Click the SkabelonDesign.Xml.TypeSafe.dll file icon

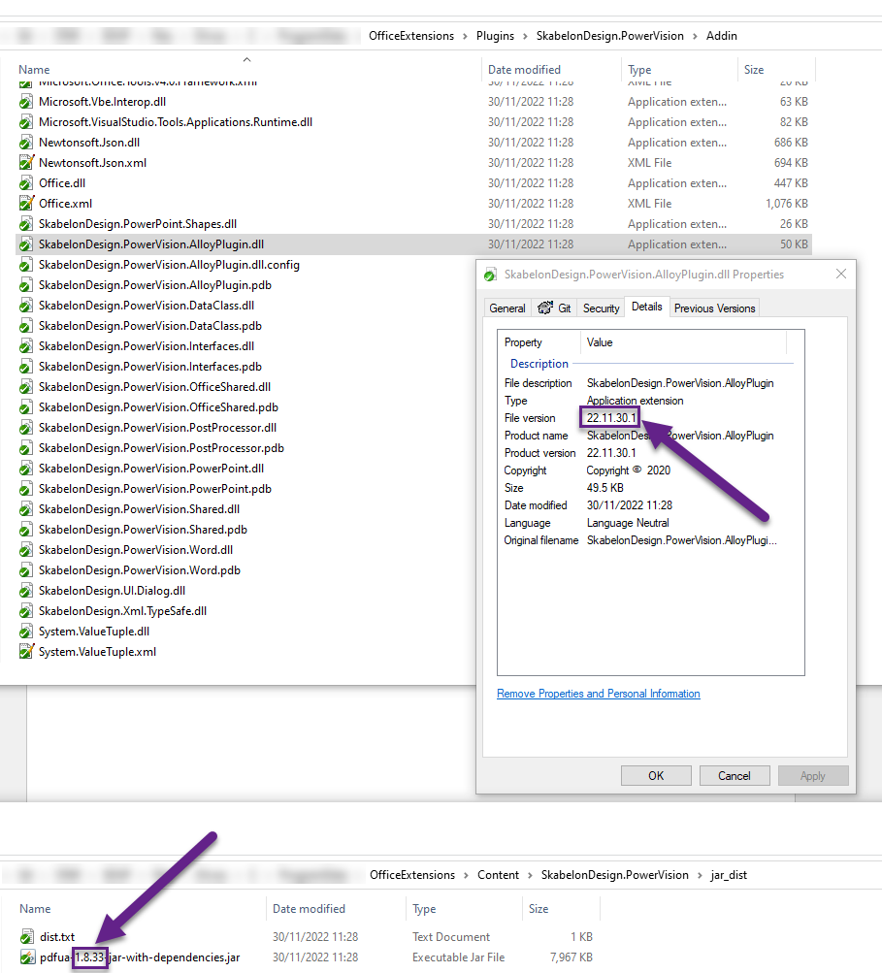point(26,611)
